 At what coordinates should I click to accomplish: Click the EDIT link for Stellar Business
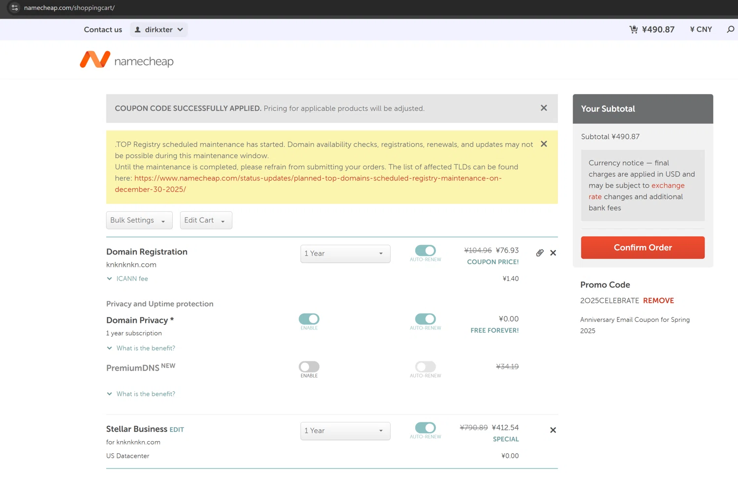177,430
